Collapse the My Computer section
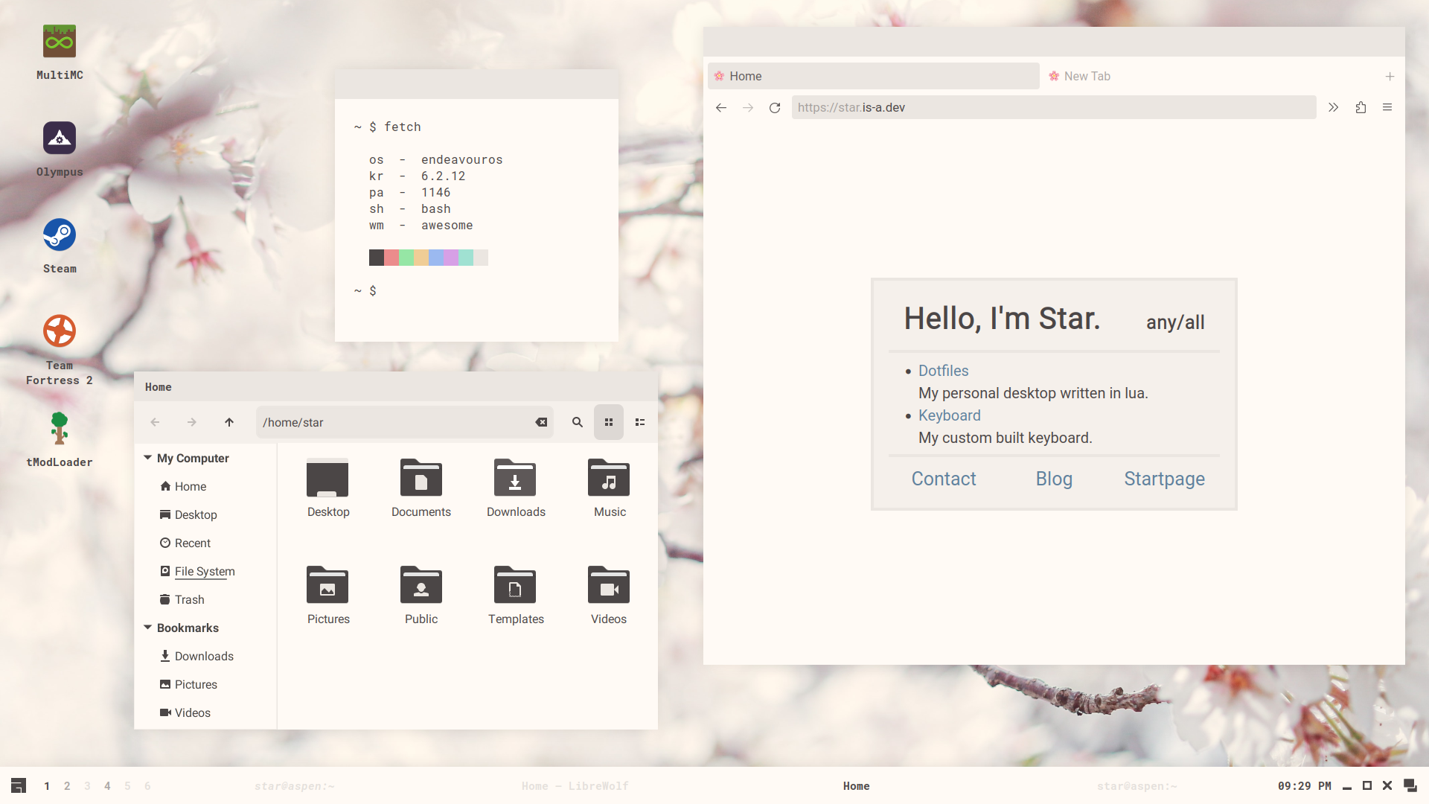 tap(148, 458)
